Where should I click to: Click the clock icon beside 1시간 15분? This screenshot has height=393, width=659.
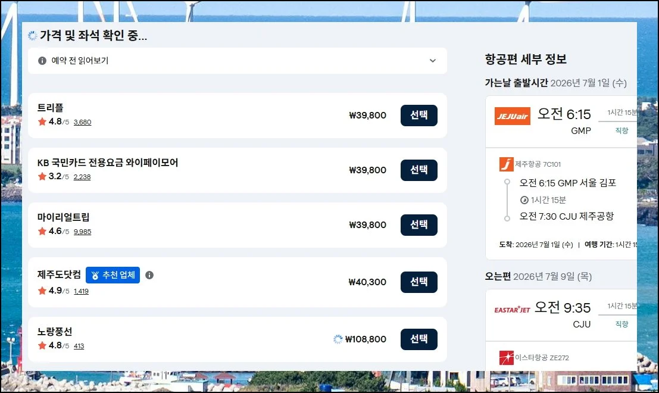[524, 199]
